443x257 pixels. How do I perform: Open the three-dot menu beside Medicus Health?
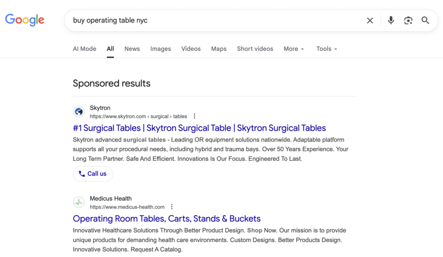tap(172, 206)
